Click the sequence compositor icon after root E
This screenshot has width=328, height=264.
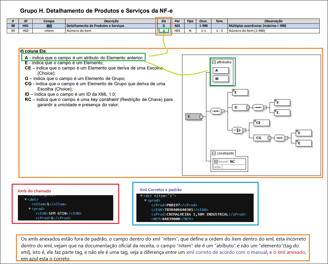click(215, 111)
